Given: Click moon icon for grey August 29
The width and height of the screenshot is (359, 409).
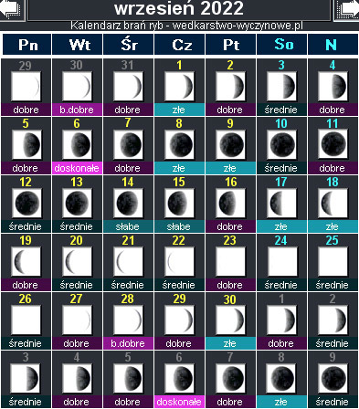Looking at the screenshot, I should (x=26, y=87).
